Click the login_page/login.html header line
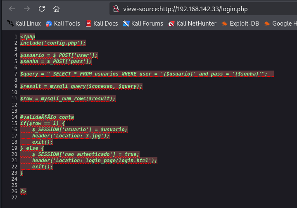The height and width of the screenshot is (208, 297). 94,161
